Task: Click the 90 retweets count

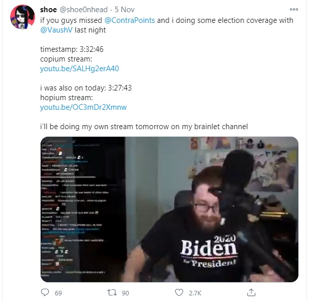Action: (x=126, y=293)
